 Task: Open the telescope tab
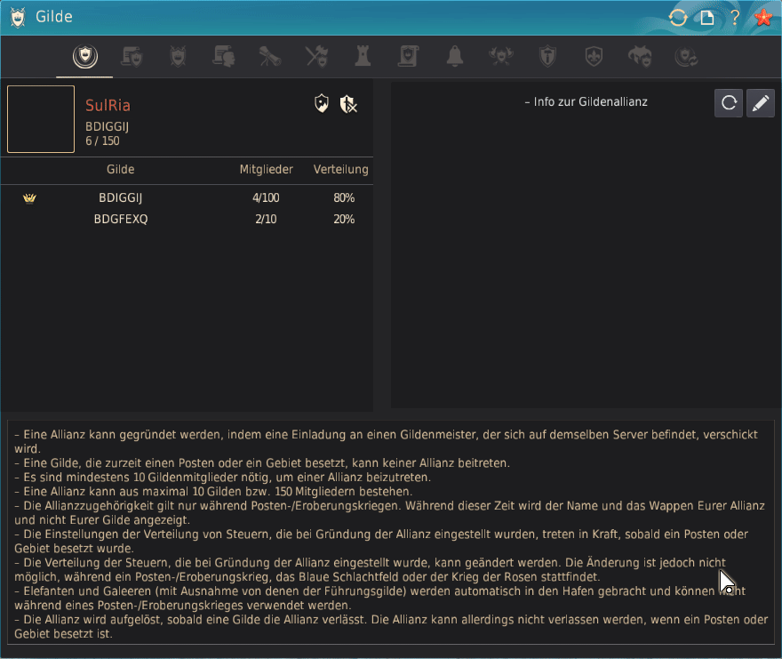click(270, 57)
